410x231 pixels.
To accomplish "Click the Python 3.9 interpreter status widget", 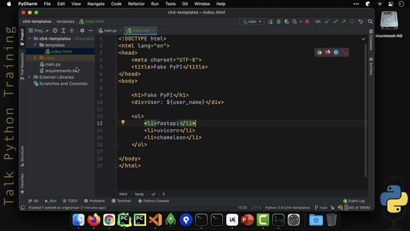I will [288, 208].
